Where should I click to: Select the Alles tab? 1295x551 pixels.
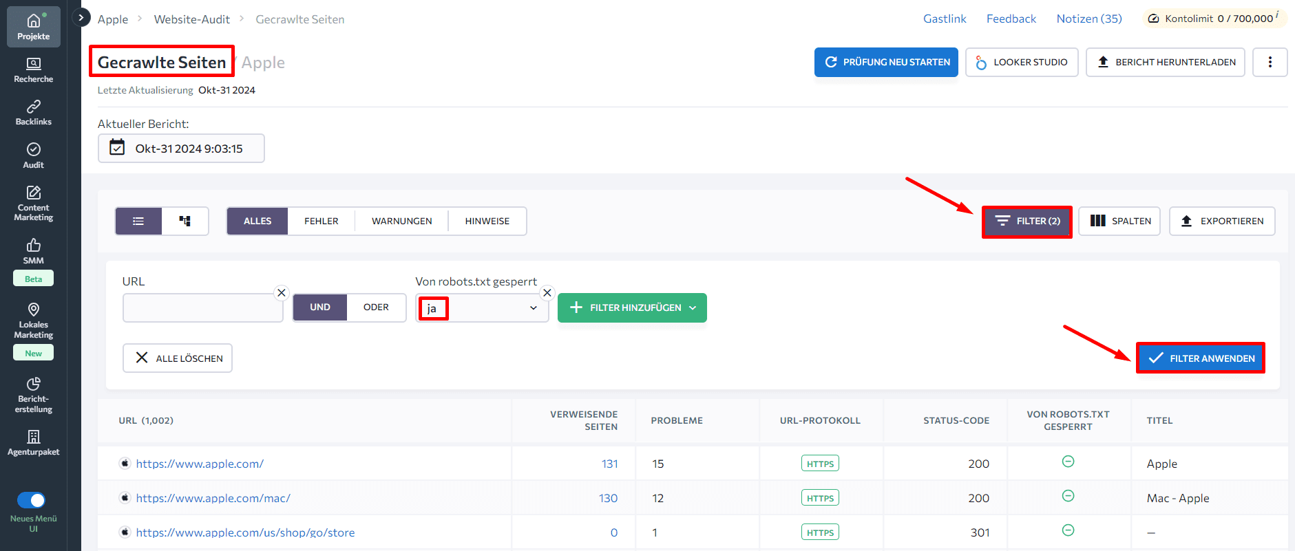point(257,221)
